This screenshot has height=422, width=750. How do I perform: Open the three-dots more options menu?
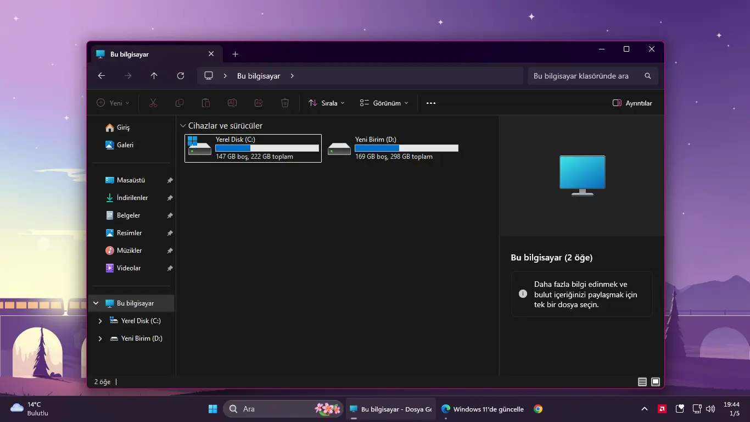pyautogui.click(x=431, y=103)
